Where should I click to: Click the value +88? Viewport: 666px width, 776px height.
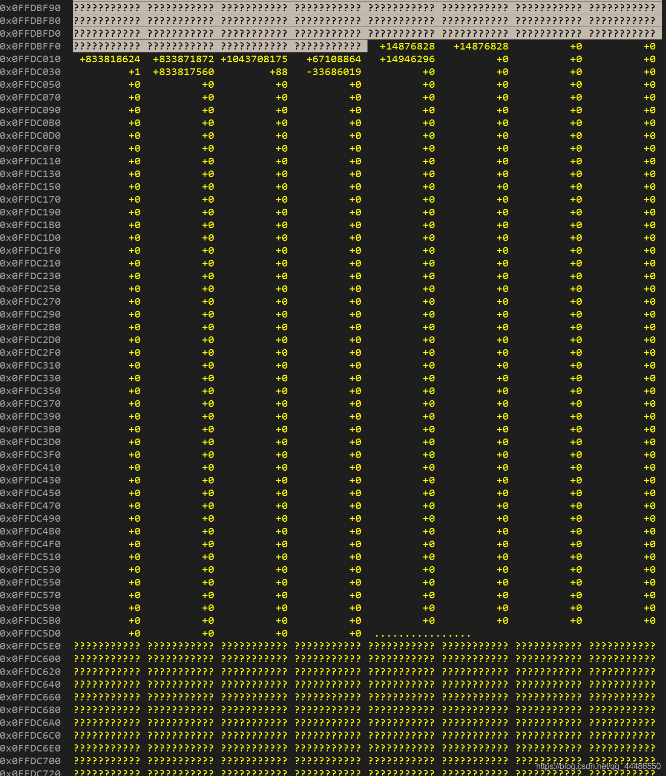click(278, 72)
